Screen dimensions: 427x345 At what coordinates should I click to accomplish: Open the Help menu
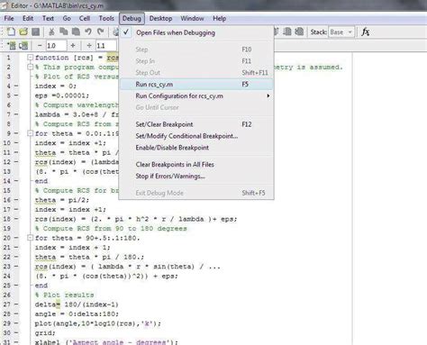[x=220, y=18]
